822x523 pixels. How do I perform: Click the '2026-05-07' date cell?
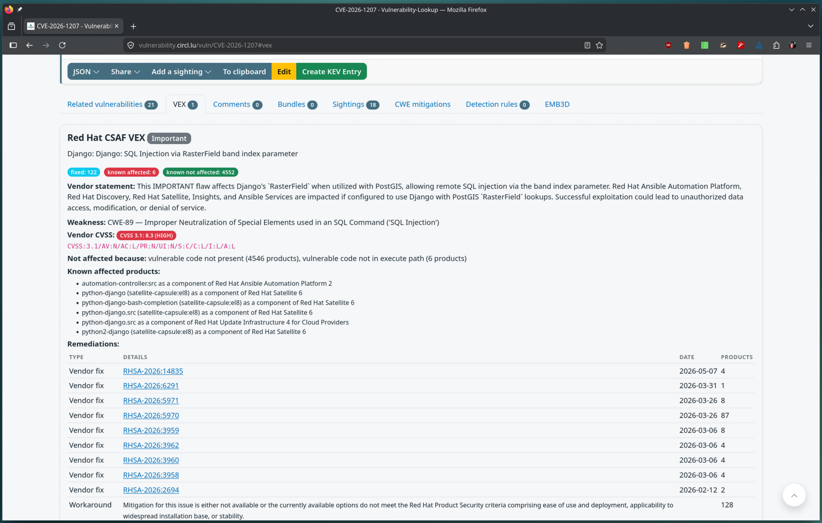[698, 371]
